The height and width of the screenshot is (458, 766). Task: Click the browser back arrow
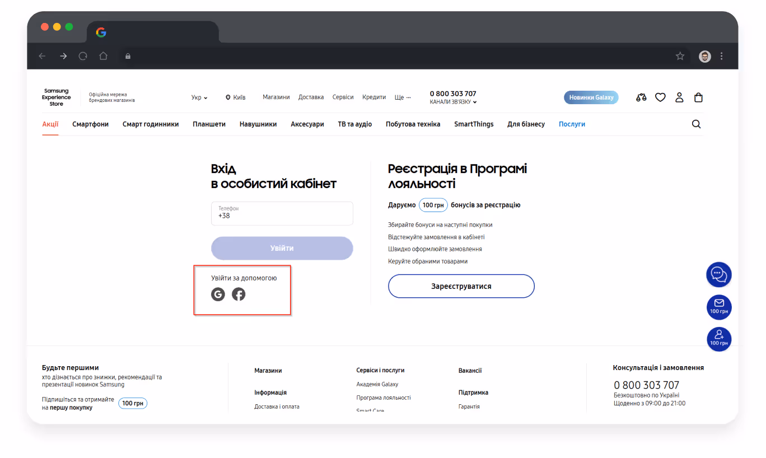coord(42,56)
